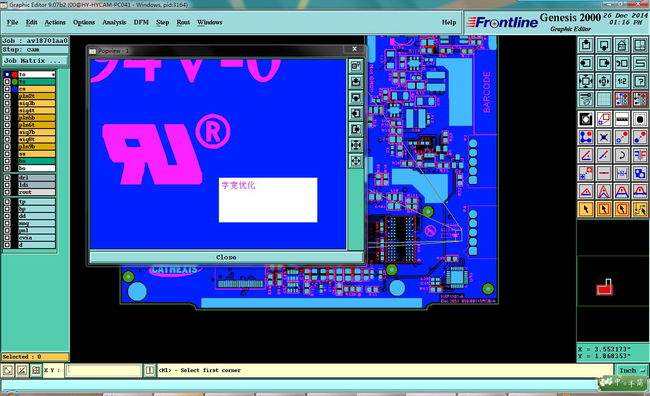Viewport: 650px width, 396px height.
Task: Toggle the grid display icon
Action: click(x=604, y=99)
